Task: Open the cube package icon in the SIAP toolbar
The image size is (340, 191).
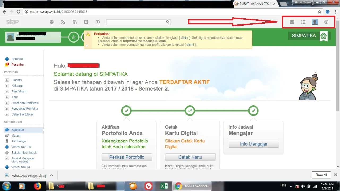Action: coord(52,22)
